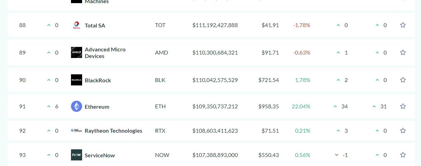
Task: Go to Raytheon Technologies page
Action: point(113,131)
